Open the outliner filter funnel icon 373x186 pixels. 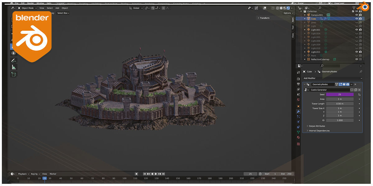(x=354, y=8)
